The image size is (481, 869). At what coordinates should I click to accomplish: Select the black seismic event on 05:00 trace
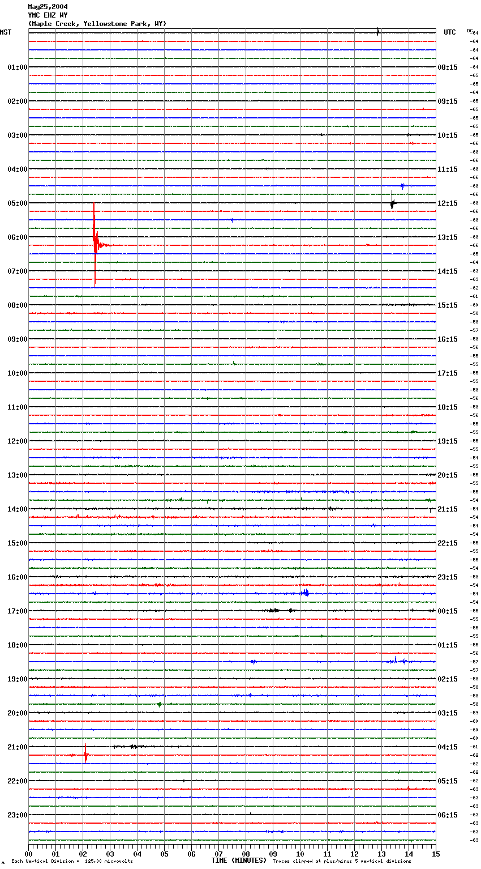pos(392,202)
